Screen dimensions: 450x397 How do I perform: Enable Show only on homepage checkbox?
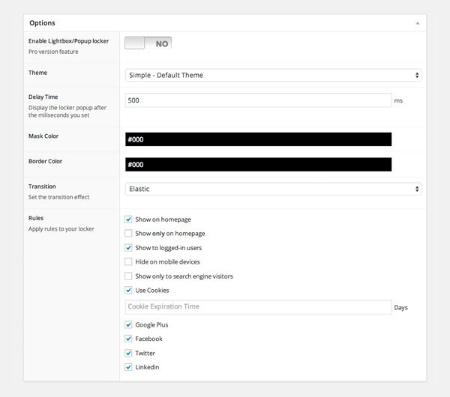pos(129,234)
